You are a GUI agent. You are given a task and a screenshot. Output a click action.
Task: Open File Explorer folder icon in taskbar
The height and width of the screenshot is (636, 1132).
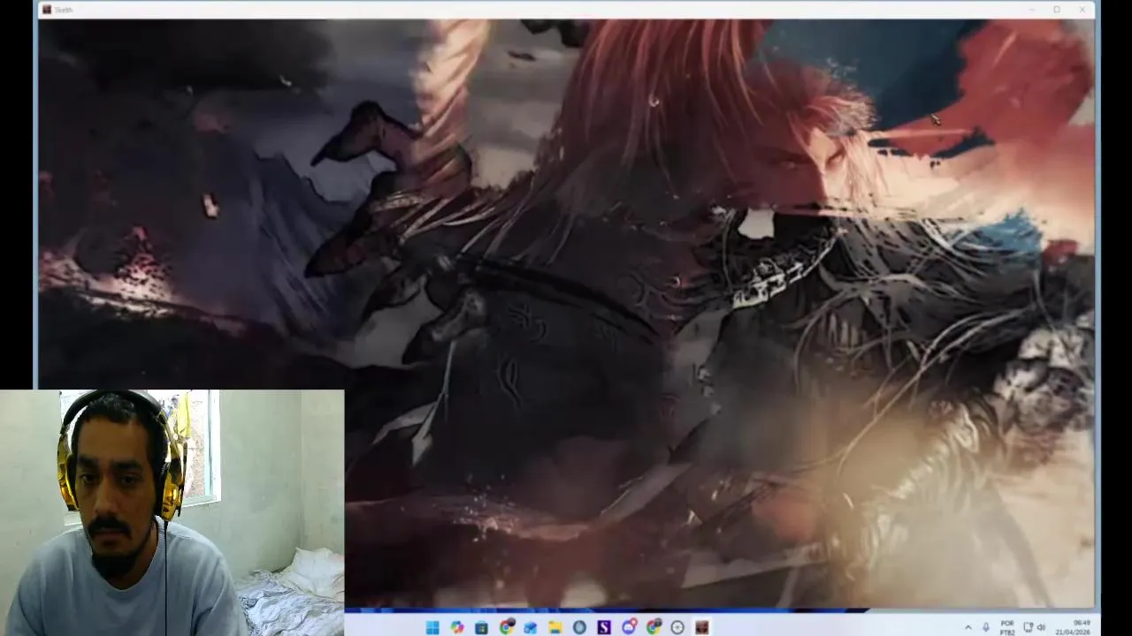[x=555, y=627]
